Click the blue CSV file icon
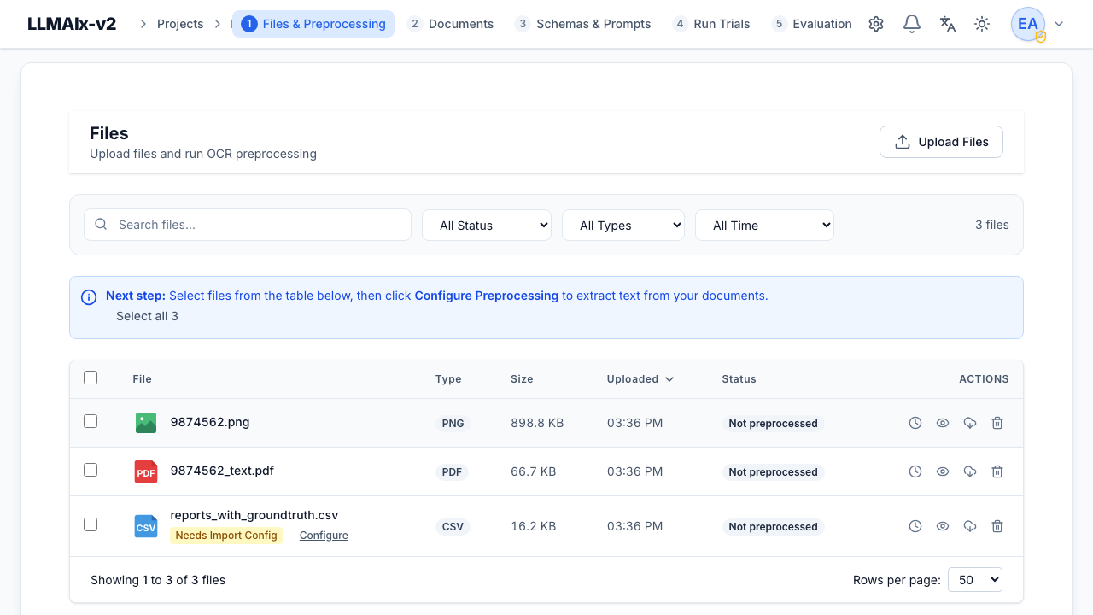 [146, 526]
